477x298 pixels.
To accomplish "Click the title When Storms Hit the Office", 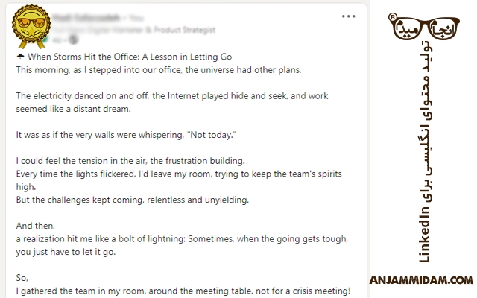I will coord(130,57).
